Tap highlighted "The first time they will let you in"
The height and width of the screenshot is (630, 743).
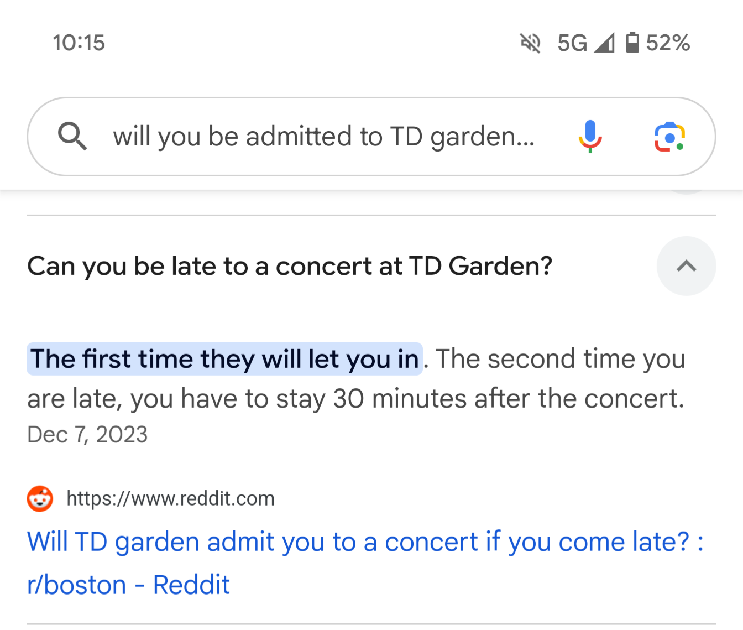coord(224,359)
